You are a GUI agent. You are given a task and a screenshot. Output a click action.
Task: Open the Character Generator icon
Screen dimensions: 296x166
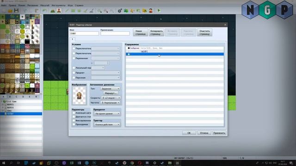pyautogui.click(x=151, y=11)
